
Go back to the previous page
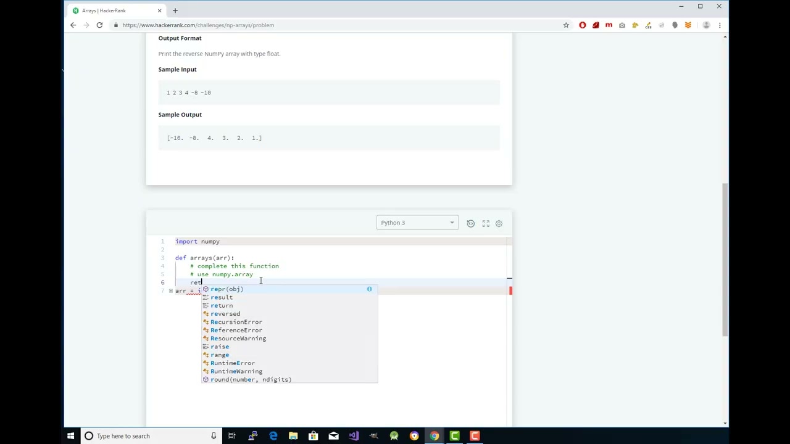point(73,25)
